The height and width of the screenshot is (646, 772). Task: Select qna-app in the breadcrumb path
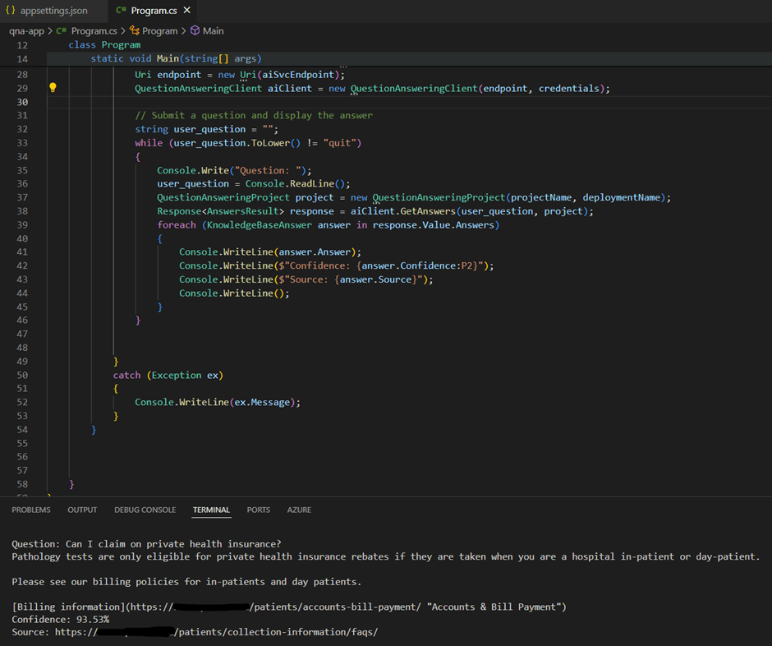tap(26, 30)
